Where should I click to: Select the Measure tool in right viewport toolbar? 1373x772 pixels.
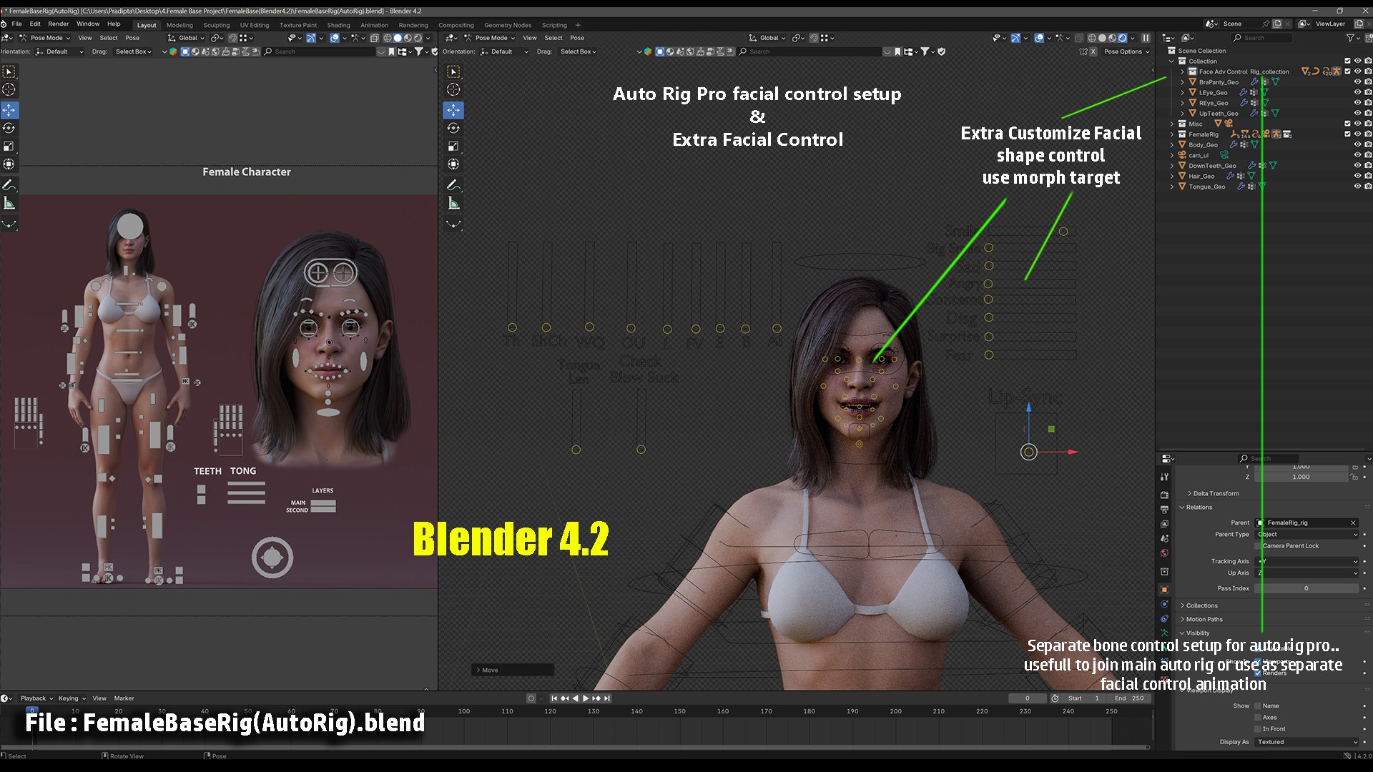453,203
